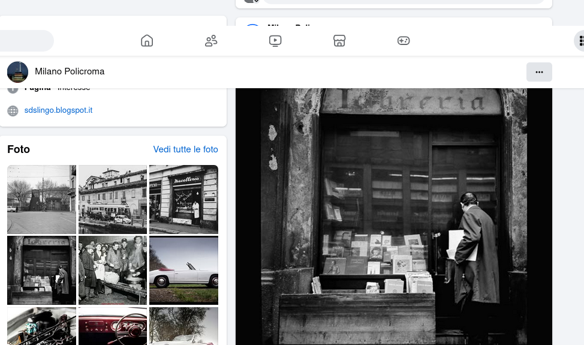Click the large Libreria post photo
Screen dimensions: 584x345
393,216
